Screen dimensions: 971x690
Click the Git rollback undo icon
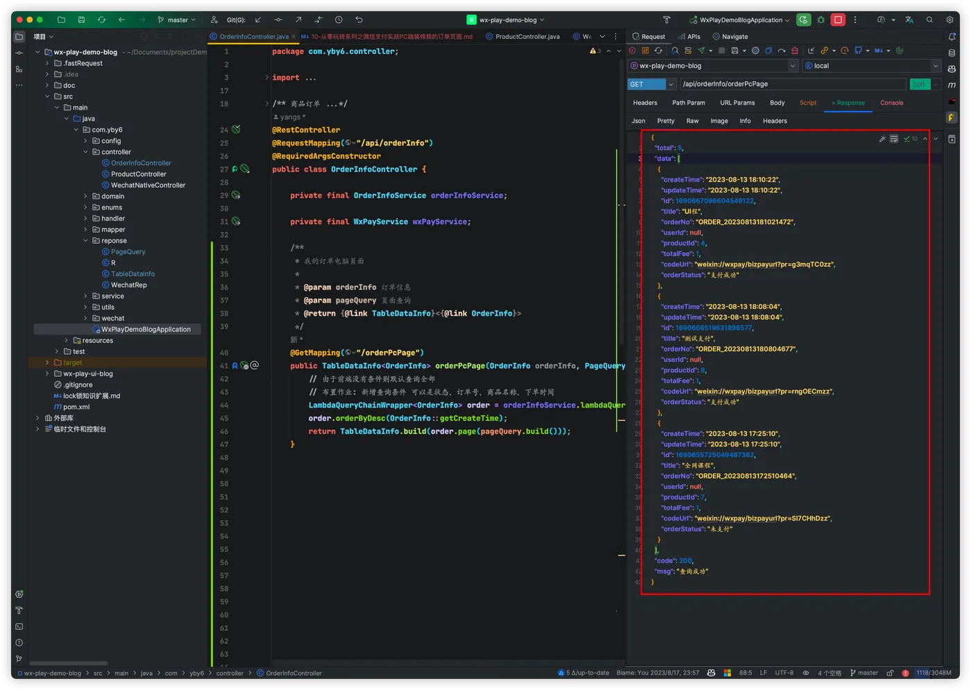click(359, 20)
